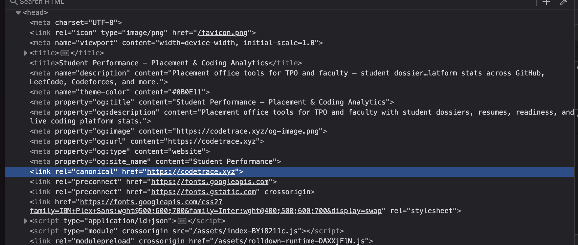The image size is (578, 245).
Task: Select the meta name="description" row
Action: pos(287,78)
